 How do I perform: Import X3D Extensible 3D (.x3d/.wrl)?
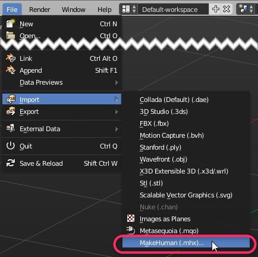click(186, 171)
